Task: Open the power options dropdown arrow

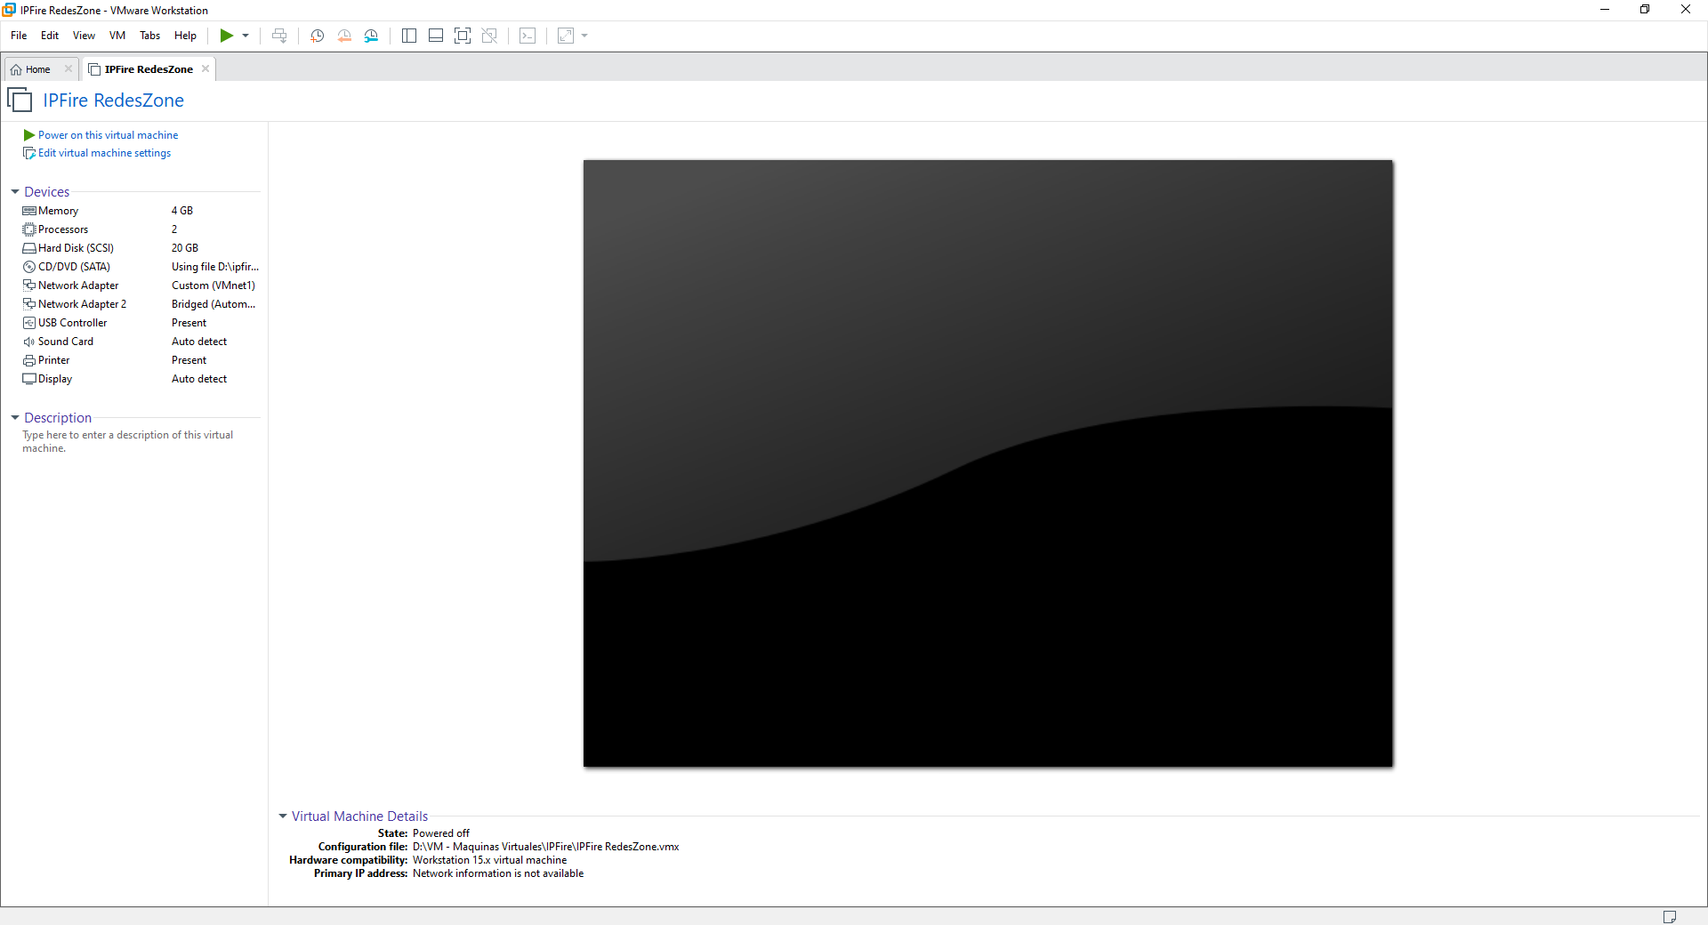Action: click(246, 36)
